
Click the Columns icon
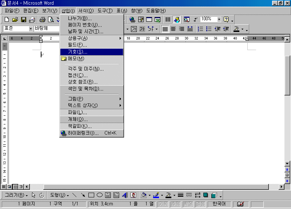pos(168,20)
